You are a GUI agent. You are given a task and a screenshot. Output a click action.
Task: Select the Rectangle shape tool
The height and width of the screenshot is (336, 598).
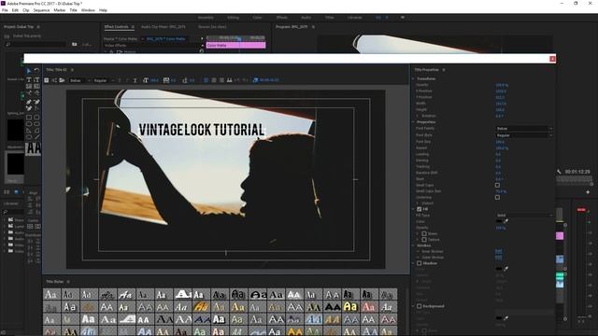[x=29, y=118]
